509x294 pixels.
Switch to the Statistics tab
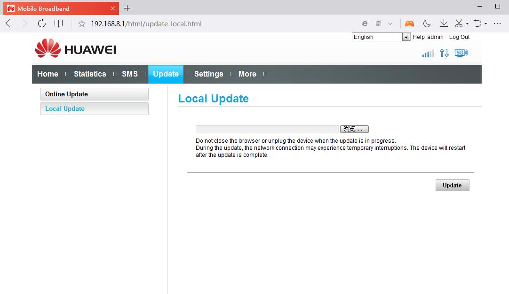pyautogui.click(x=90, y=74)
